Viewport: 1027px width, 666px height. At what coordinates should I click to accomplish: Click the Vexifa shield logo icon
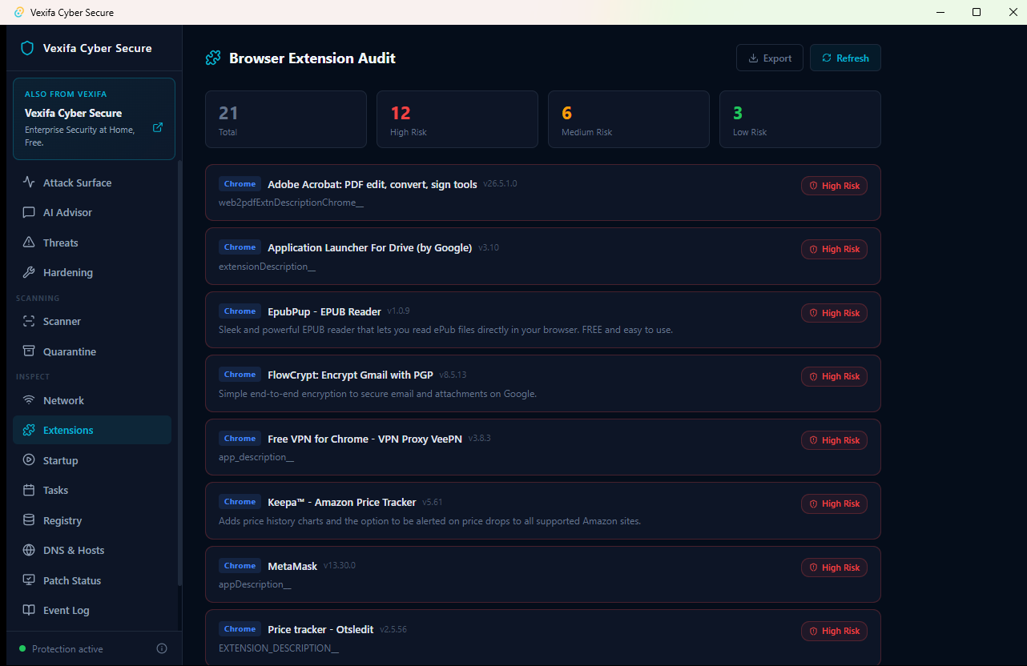pos(27,48)
